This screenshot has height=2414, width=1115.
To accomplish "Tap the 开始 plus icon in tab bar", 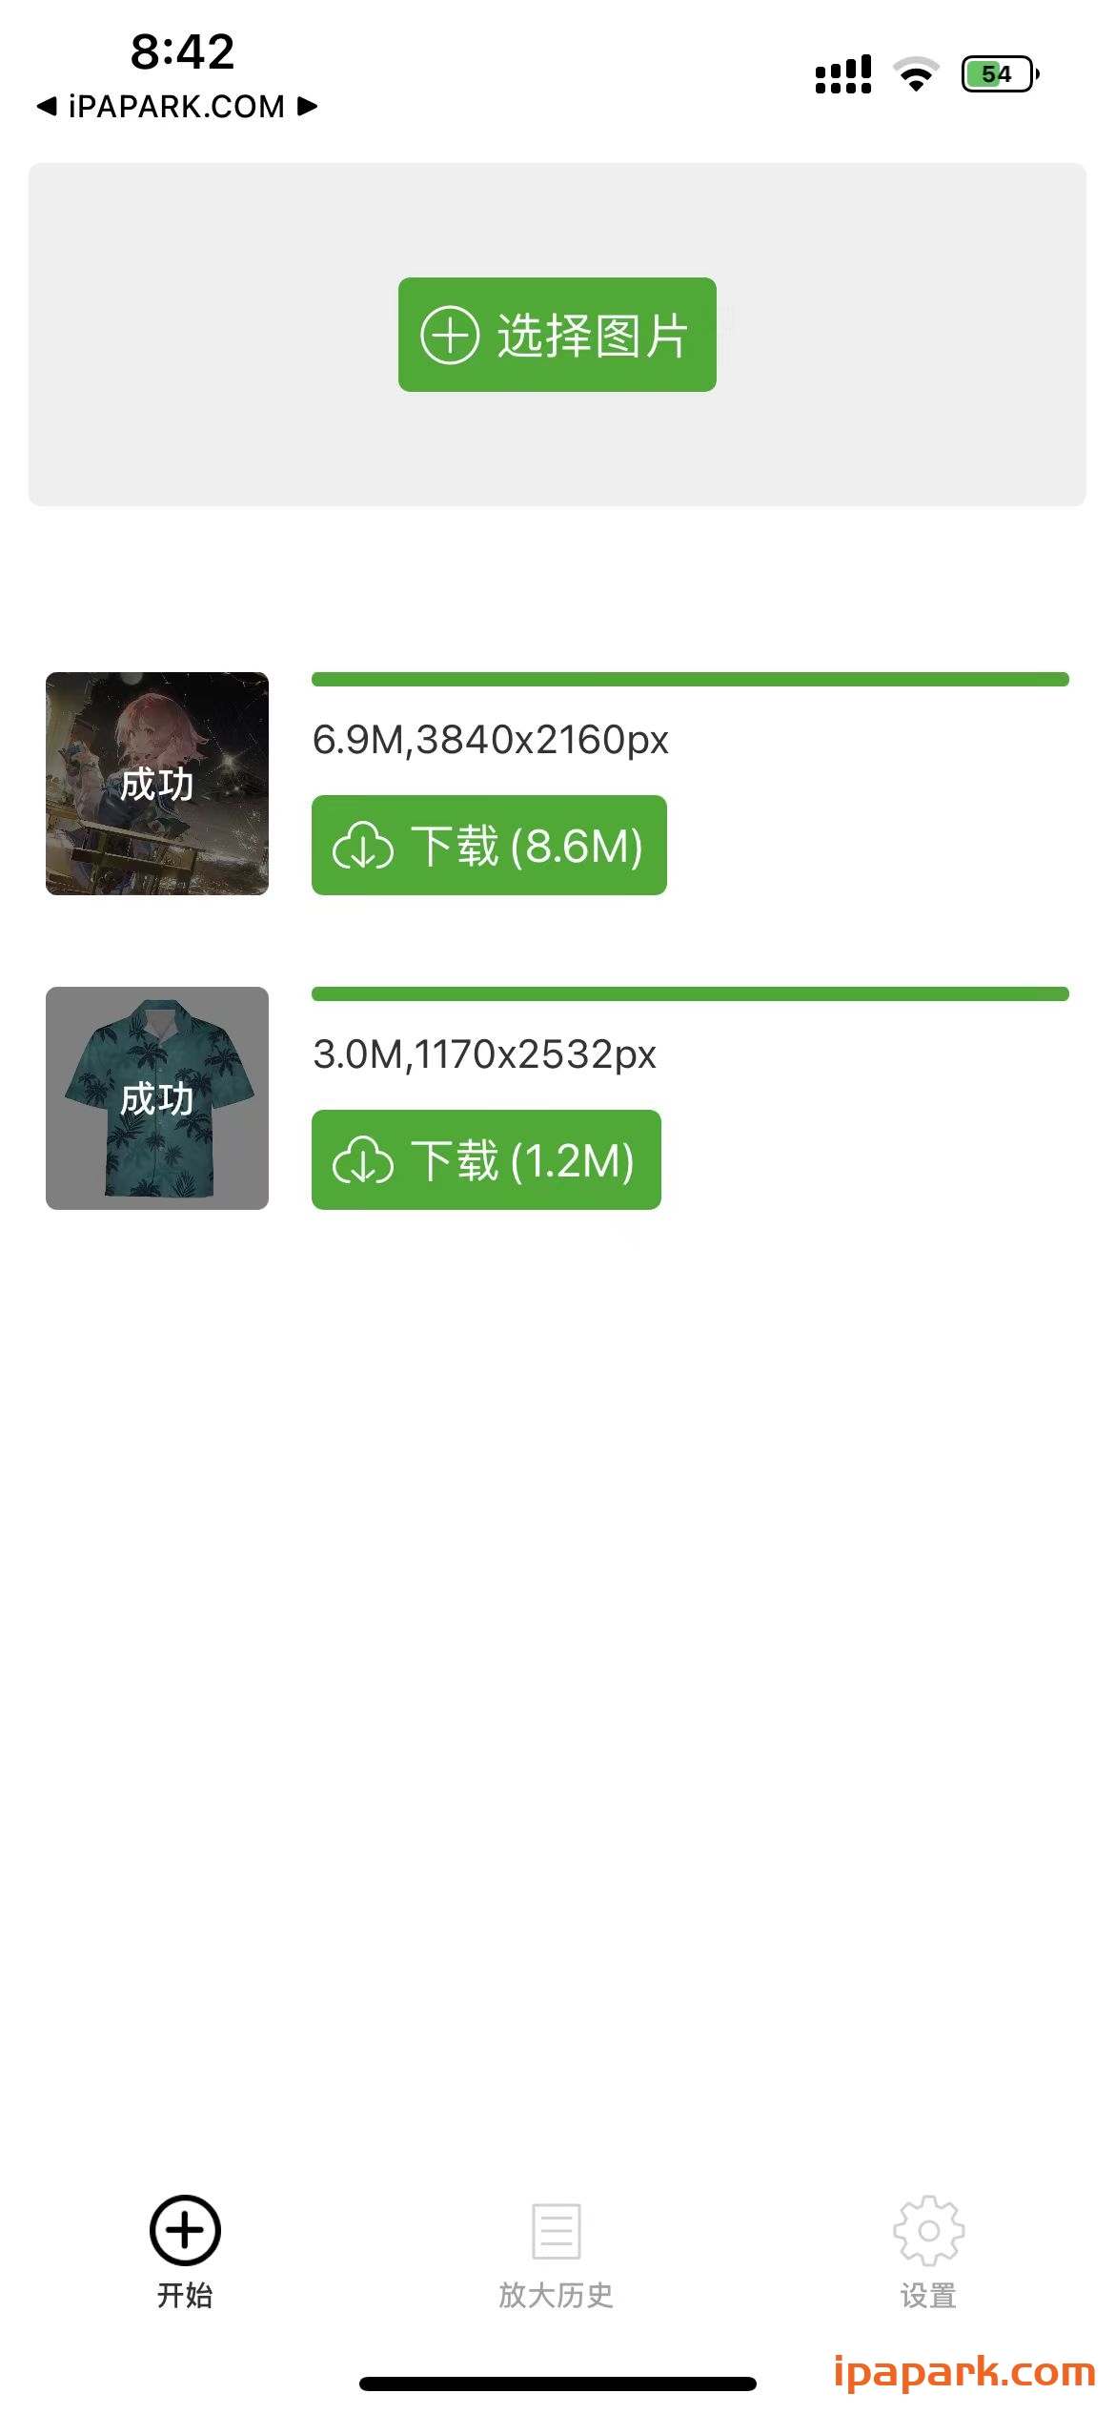I will (185, 2230).
